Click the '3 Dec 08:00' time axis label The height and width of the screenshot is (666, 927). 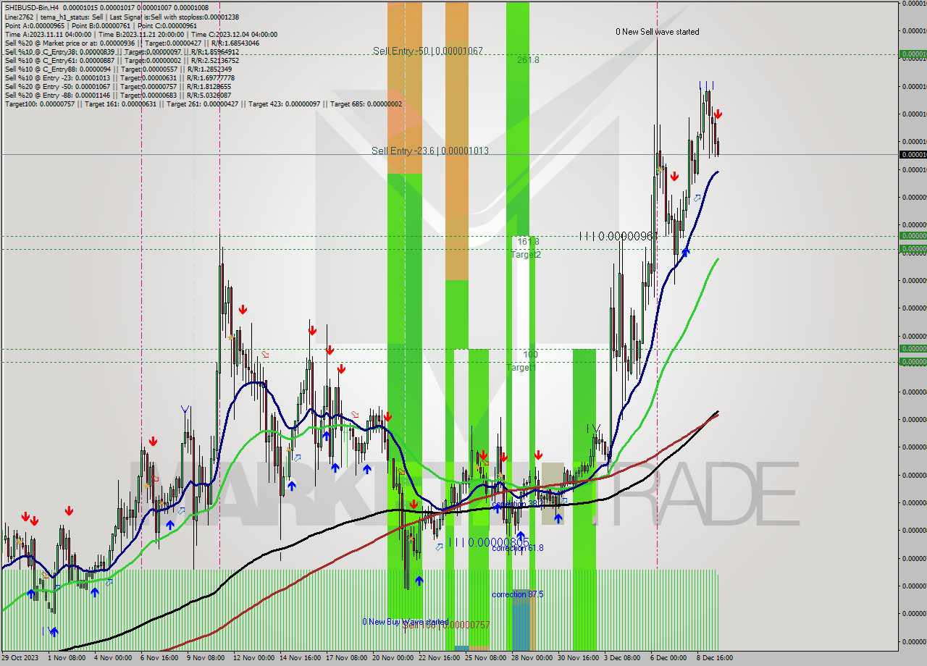622,658
